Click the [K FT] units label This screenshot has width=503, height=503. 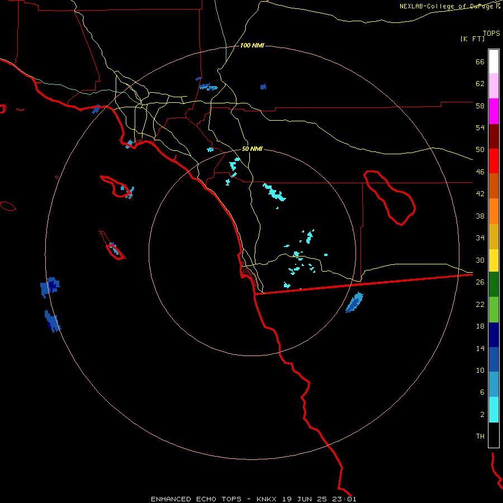[472, 39]
